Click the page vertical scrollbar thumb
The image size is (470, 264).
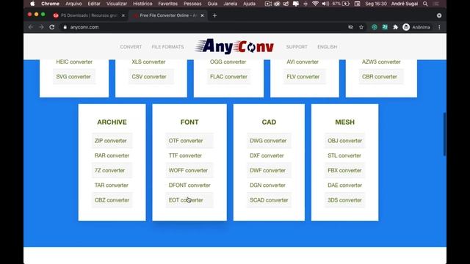pyautogui.click(x=444, y=134)
